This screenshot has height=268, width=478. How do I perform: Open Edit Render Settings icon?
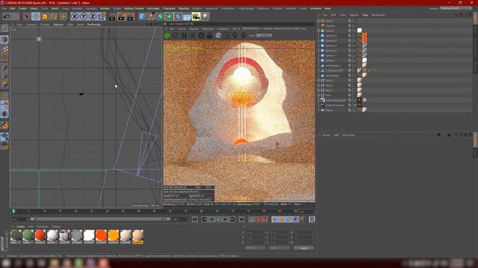click(x=131, y=16)
